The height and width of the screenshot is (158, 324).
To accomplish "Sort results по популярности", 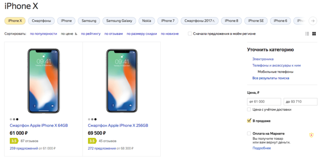I will pos(43,34).
